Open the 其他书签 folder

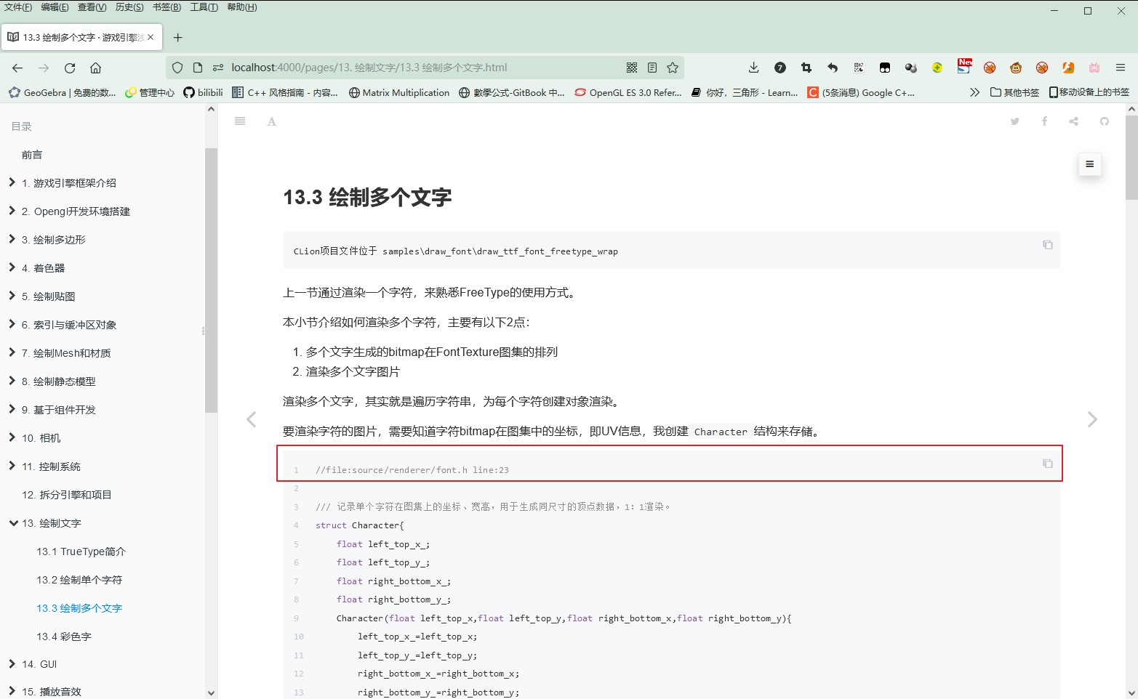click(1014, 92)
